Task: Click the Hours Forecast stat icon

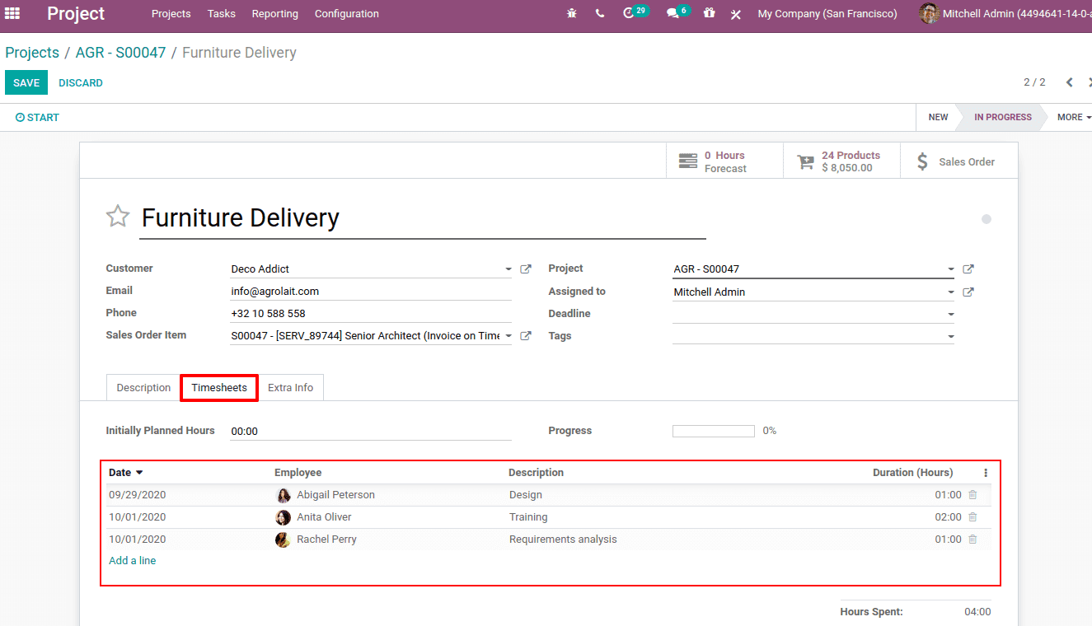Action: pos(687,161)
